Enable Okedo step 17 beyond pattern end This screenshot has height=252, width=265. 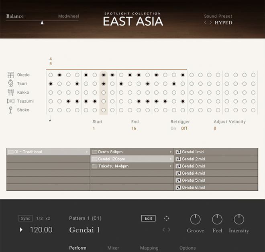click(192, 75)
